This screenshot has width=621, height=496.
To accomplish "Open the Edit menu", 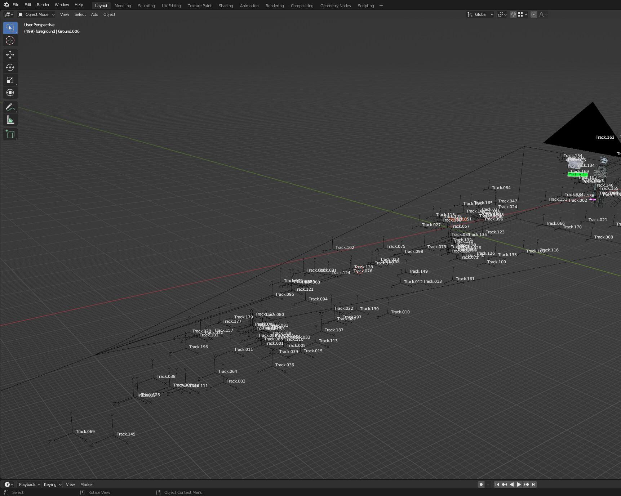I will (x=28, y=5).
